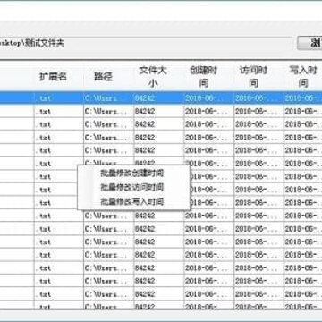Choose 批量修改访问时间 from the context menu

pyautogui.click(x=133, y=188)
